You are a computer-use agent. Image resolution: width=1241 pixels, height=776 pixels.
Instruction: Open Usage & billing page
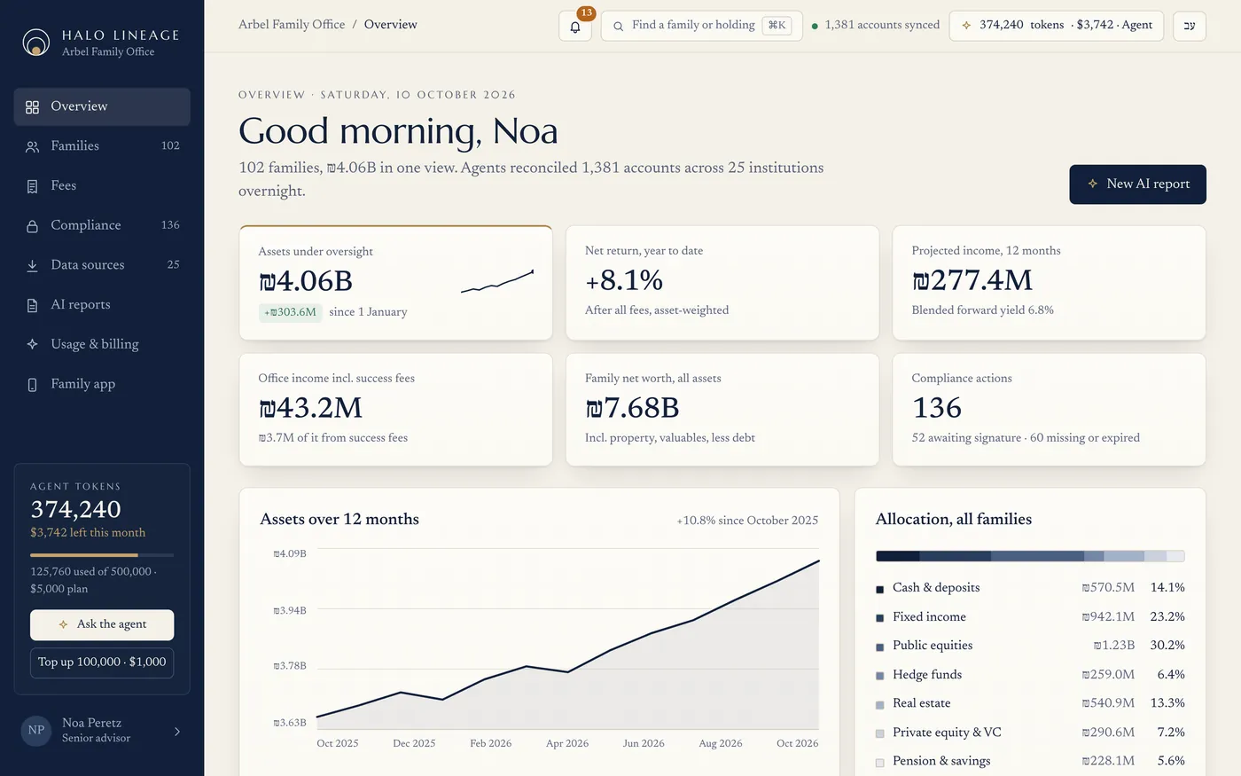coord(102,344)
